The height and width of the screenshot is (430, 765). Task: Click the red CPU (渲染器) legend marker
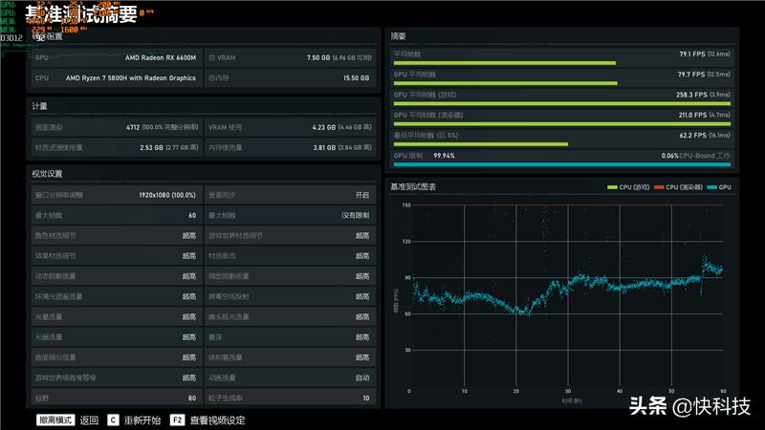pos(659,187)
